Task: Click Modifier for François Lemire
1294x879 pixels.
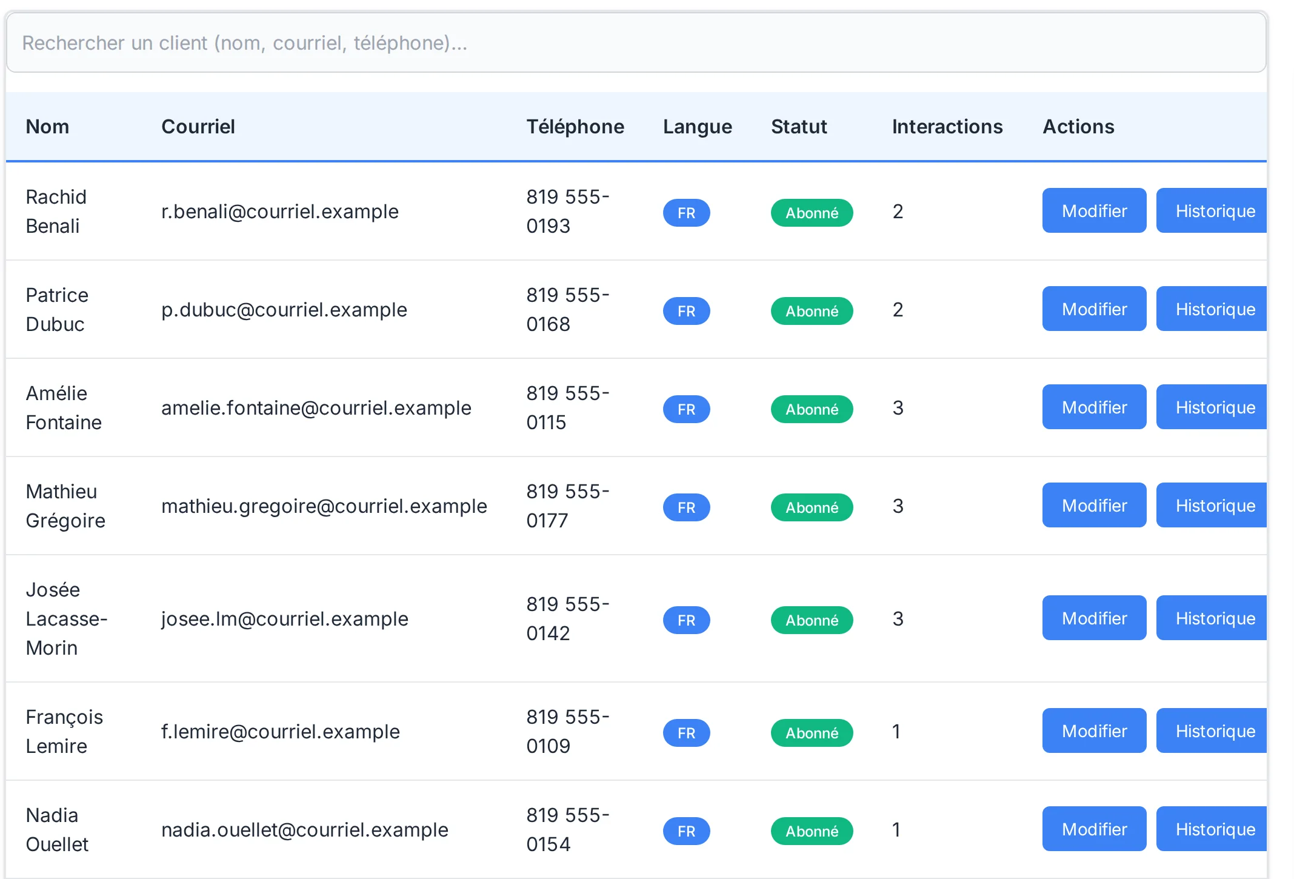Action: pyautogui.click(x=1094, y=731)
